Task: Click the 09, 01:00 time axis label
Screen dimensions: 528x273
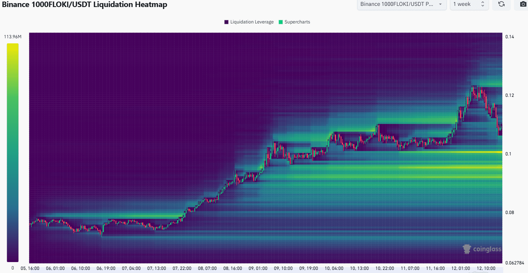Action: [258, 269]
